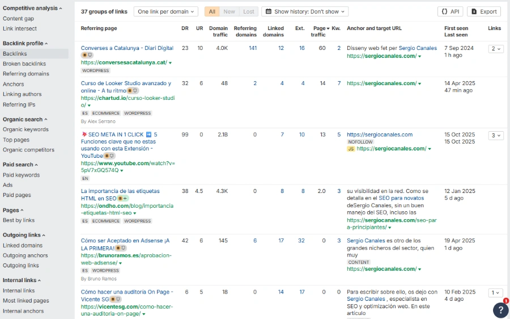Collapse the Backlink profile section
The height and width of the screenshot is (319, 510).
(x=25, y=43)
